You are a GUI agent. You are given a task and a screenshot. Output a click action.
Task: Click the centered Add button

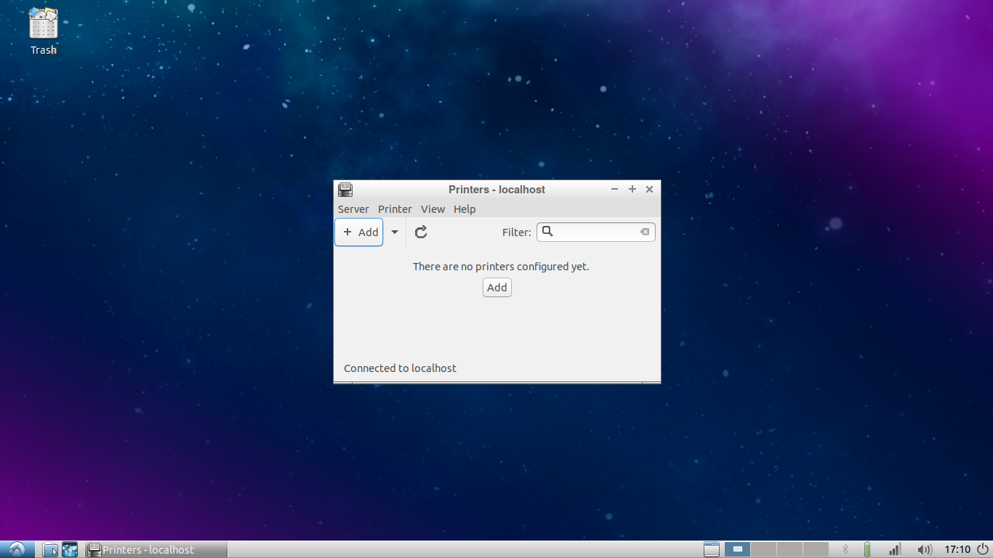pyautogui.click(x=497, y=288)
